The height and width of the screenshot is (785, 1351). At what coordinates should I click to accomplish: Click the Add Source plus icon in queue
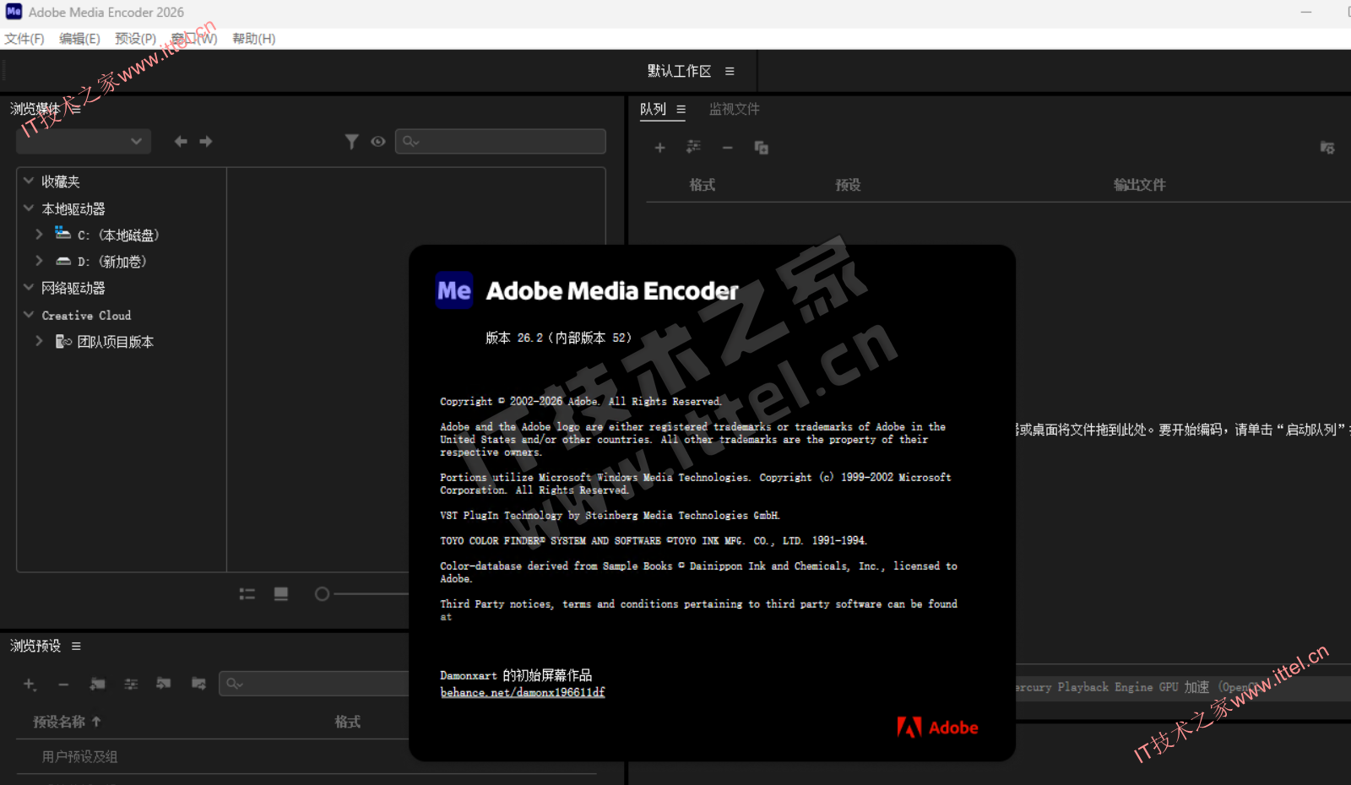pyautogui.click(x=659, y=148)
